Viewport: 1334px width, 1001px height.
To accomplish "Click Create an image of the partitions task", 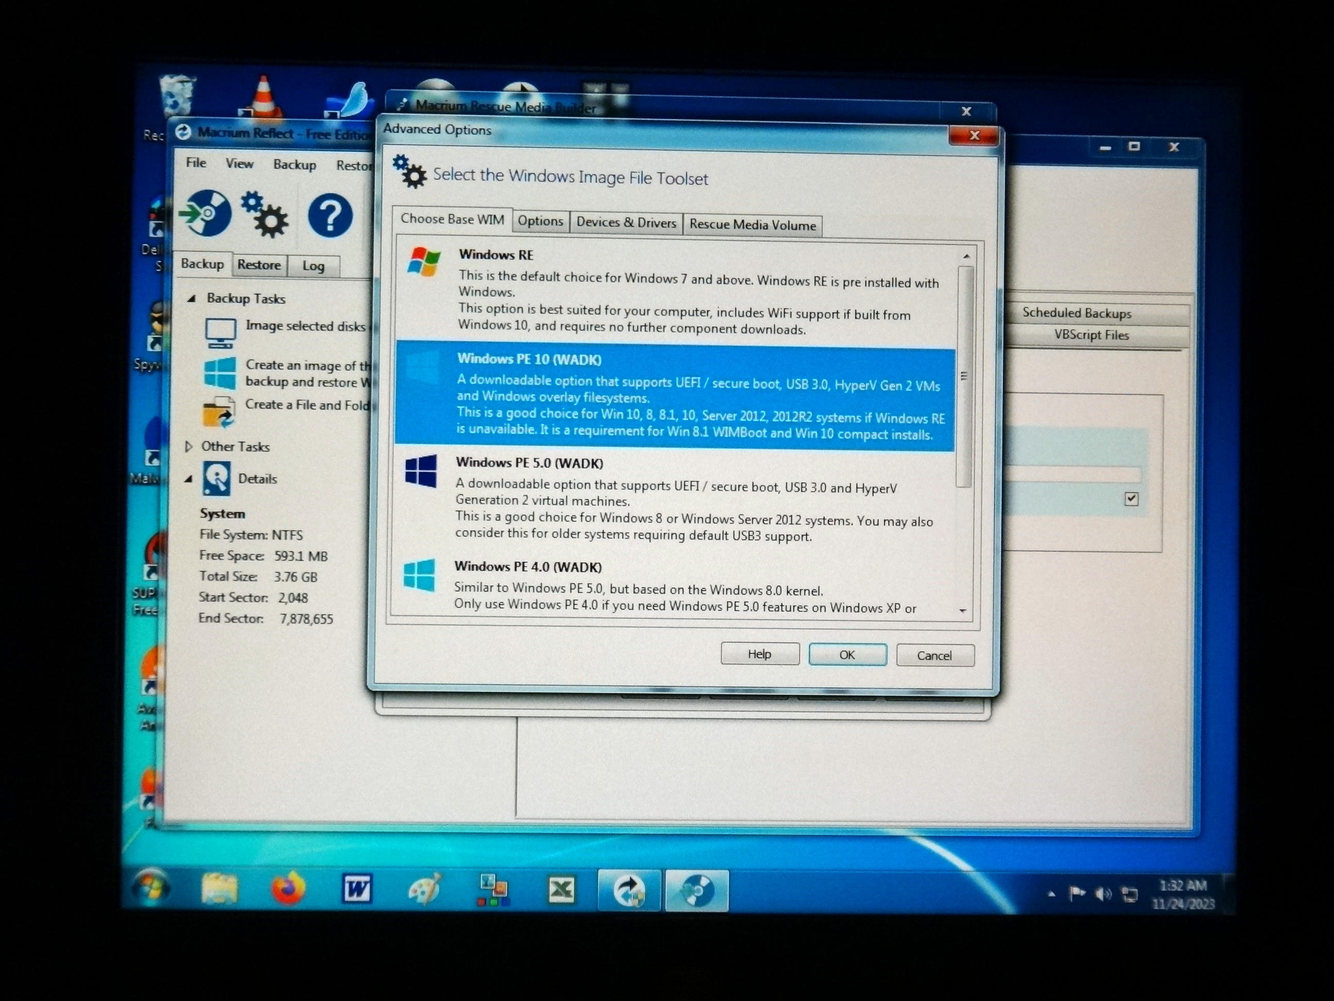I will click(309, 373).
